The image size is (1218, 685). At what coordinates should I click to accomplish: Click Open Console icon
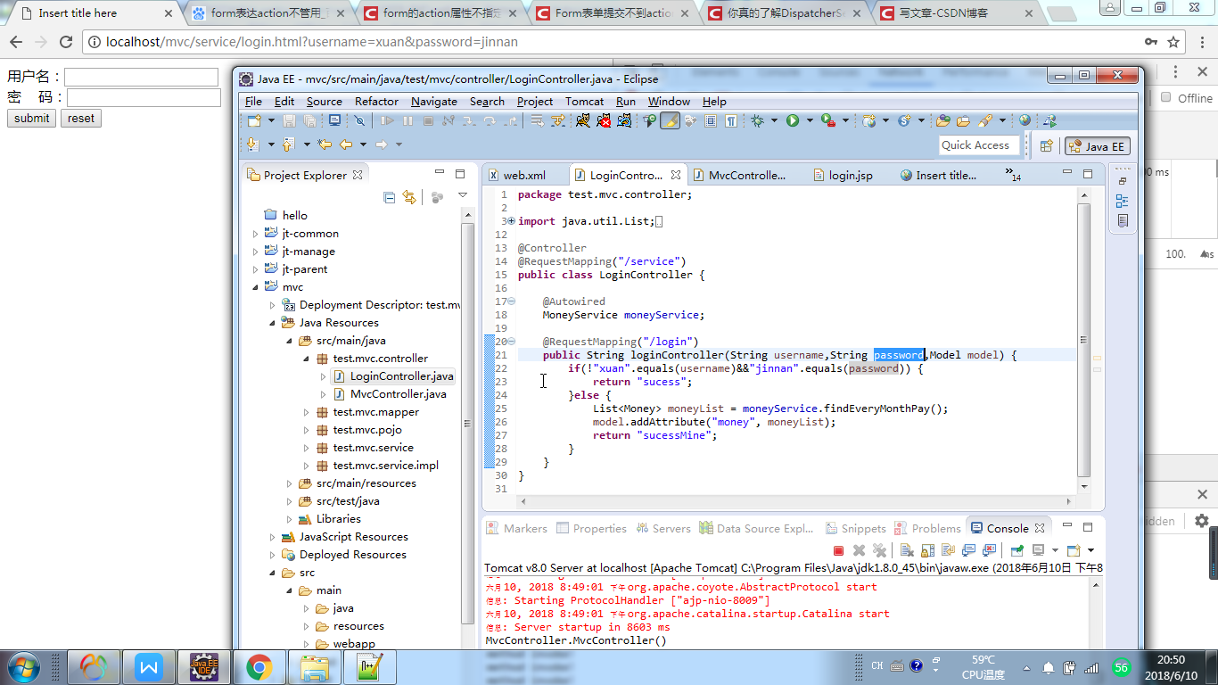pyautogui.click(x=1074, y=550)
